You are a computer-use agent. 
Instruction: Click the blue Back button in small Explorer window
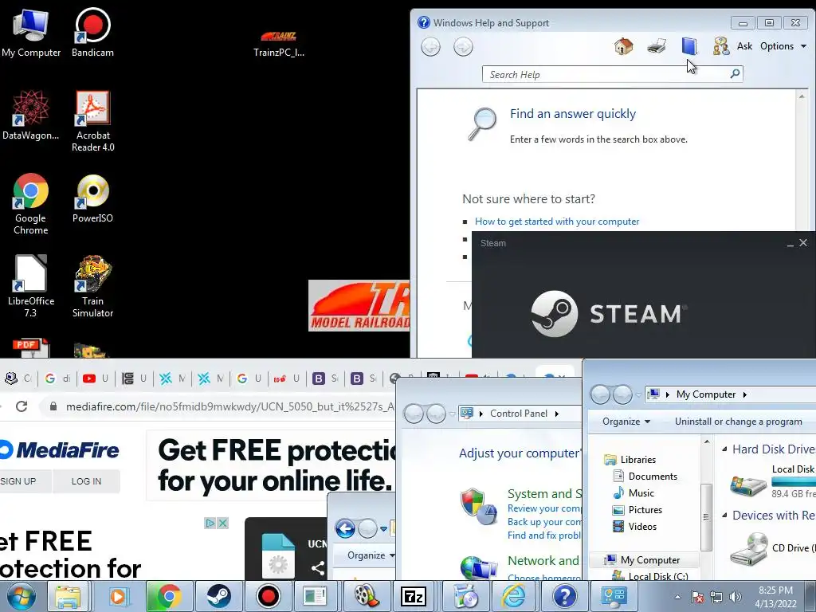(345, 529)
